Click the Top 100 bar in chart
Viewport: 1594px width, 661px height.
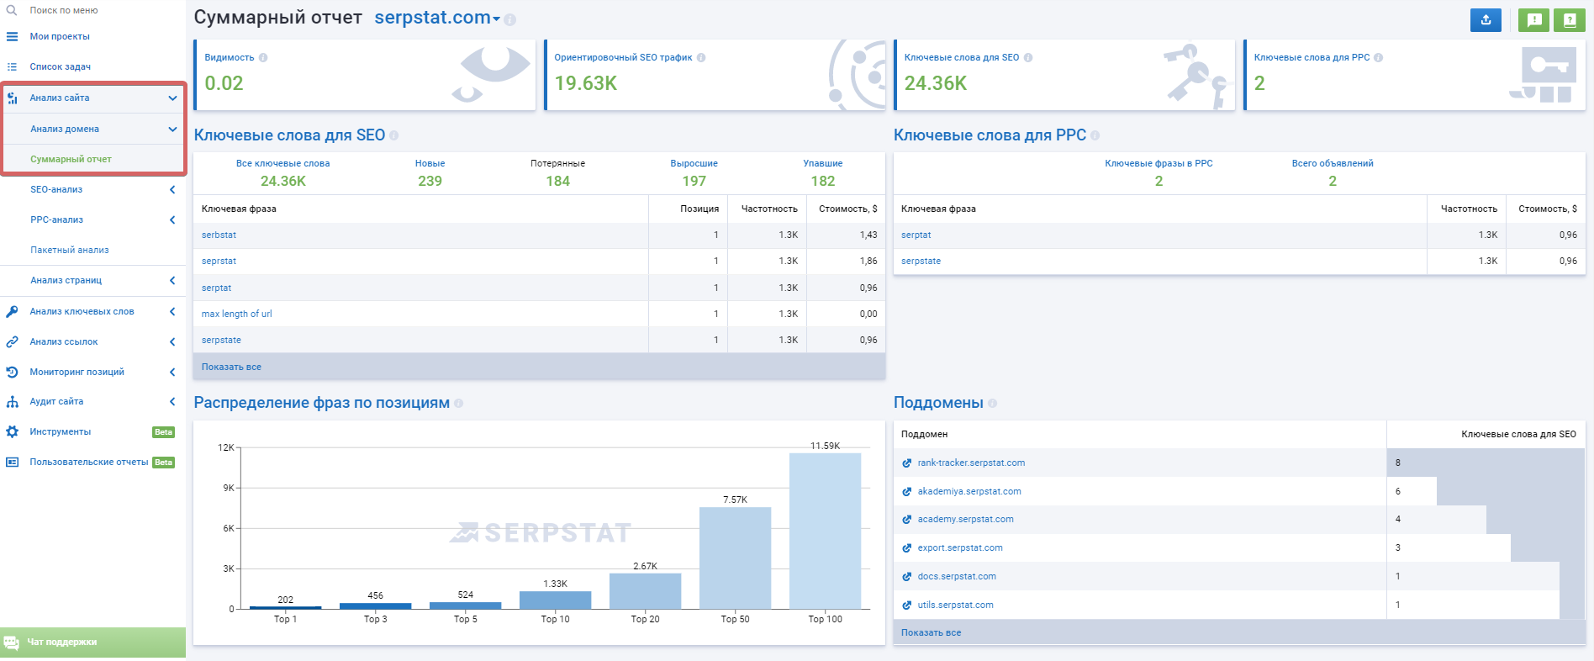pyautogui.click(x=825, y=531)
